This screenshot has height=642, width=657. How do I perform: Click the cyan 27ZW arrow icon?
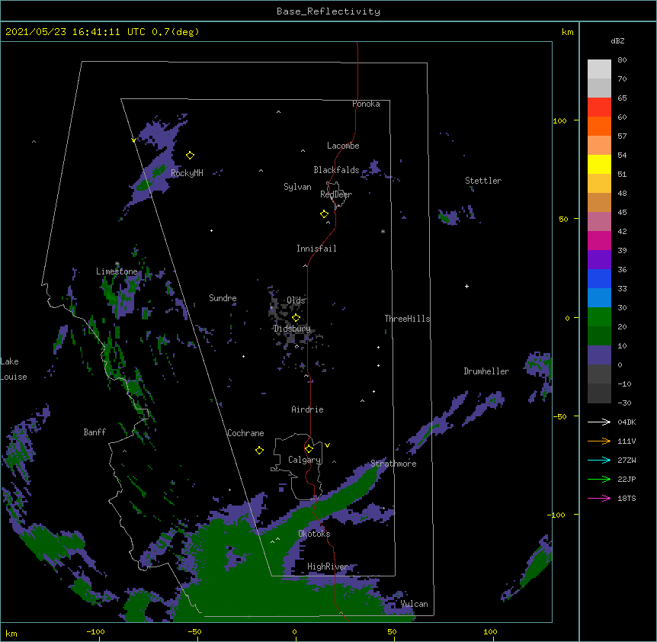click(599, 460)
